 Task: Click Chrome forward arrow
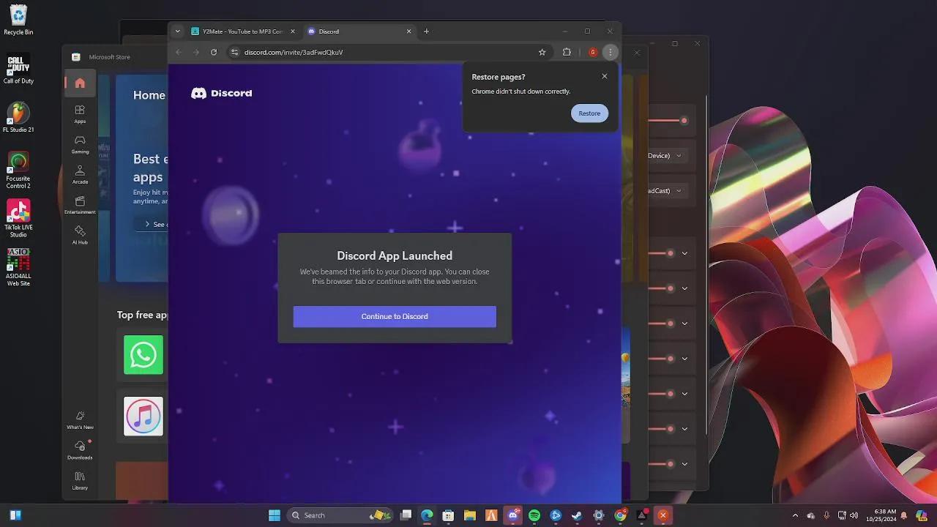point(196,52)
